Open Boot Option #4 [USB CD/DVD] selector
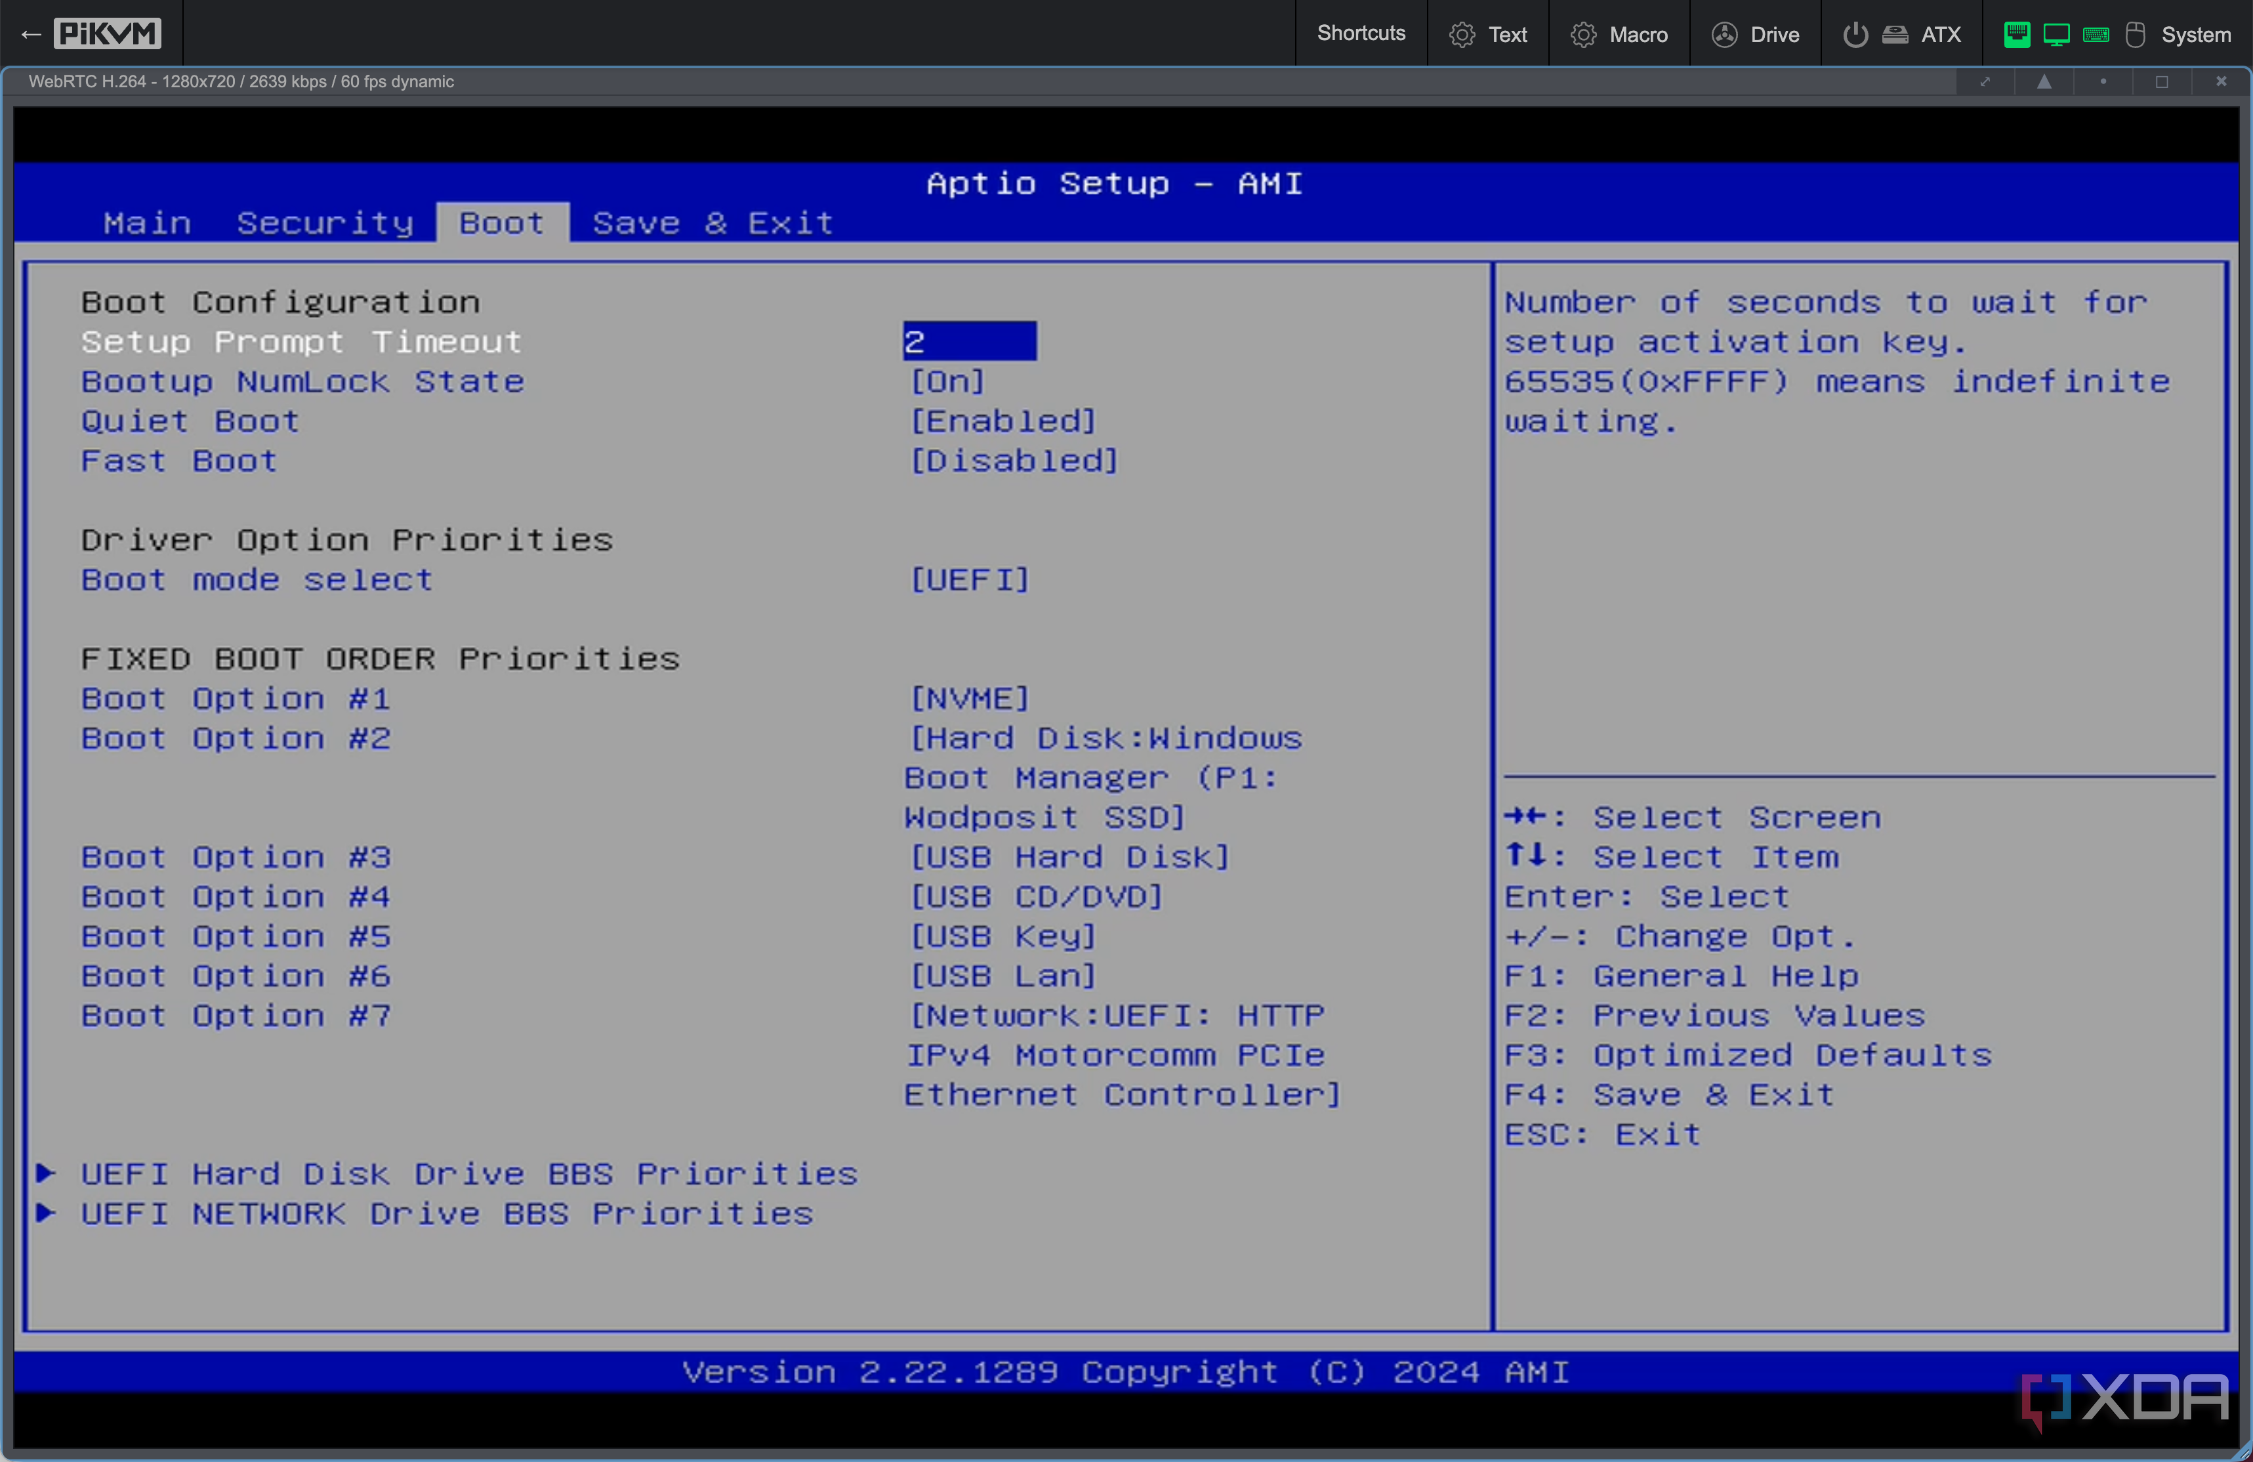 tap(1035, 896)
